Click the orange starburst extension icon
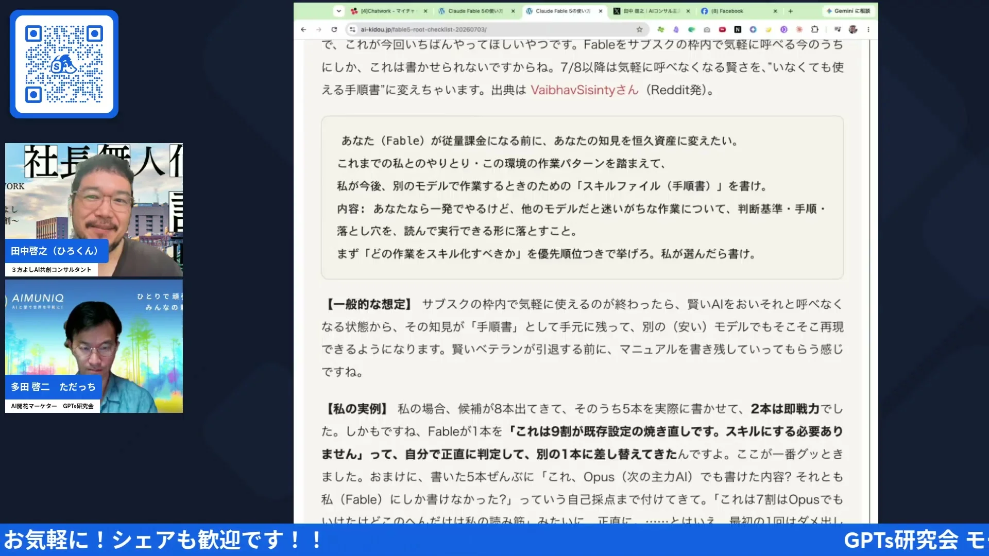The image size is (989, 556). click(799, 29)
